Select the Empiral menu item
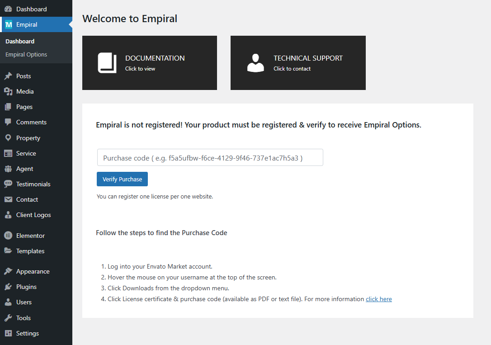The height and width of the screenshot is (345, 491). pos(36,24)
